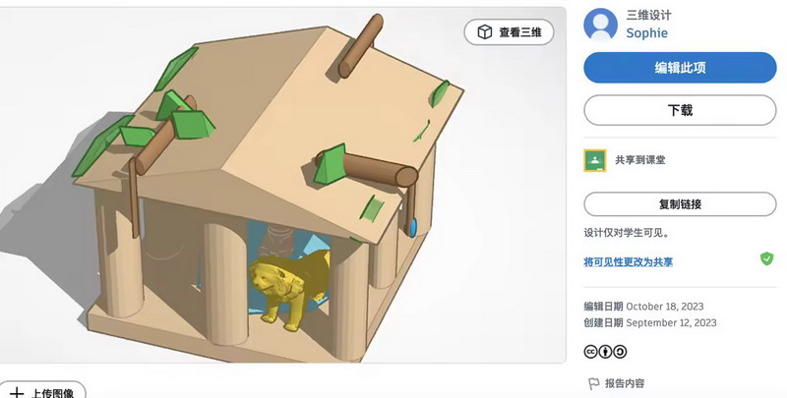The image size is (787, 398).
Task: Open the 查看三维 3D viewer
Action: coord(509,32)
